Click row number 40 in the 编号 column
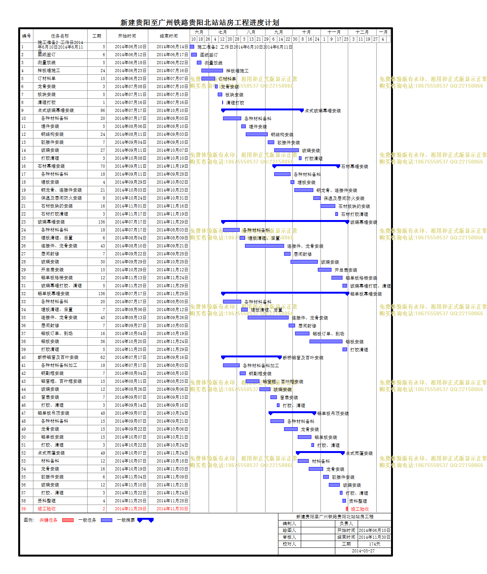 [x=24, y=357]
